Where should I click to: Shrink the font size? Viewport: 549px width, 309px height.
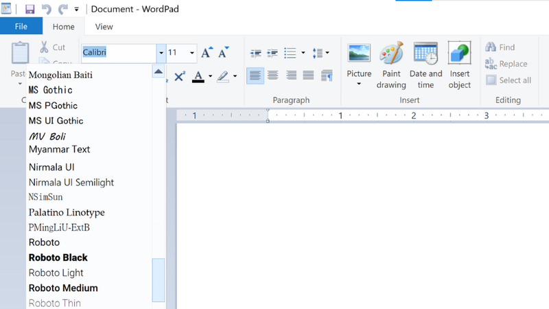pyautogui.click(x=223, y=53)
